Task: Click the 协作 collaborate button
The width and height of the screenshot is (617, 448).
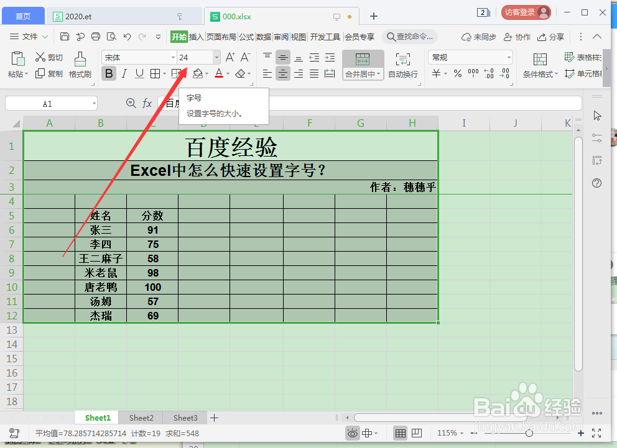Action: [x=517, y=37]
